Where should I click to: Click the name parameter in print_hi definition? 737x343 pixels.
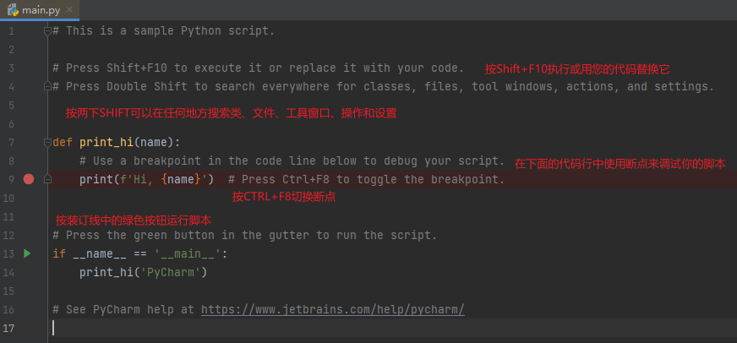(154, 143)
